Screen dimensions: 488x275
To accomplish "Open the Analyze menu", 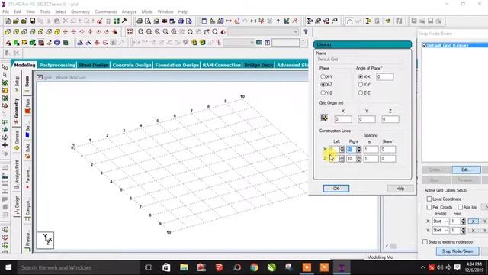I will 129,11.
